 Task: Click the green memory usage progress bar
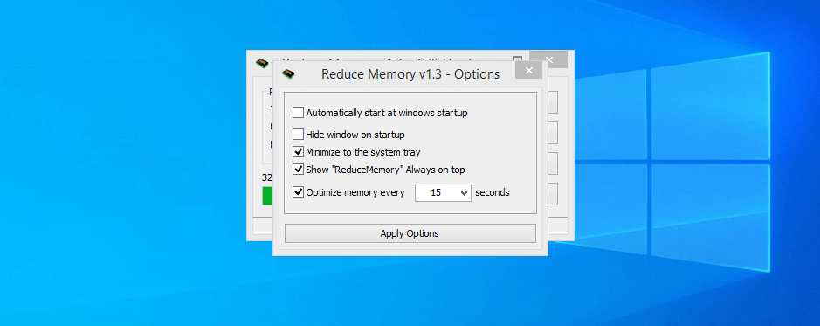pyautogui.click(x=267, y=196)
